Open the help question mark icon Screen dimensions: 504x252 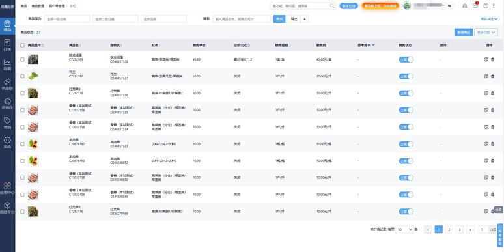[x=486, y=6]
